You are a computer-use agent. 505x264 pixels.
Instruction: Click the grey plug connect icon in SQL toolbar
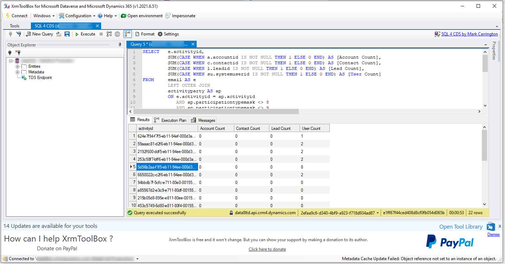pos(11,34)
